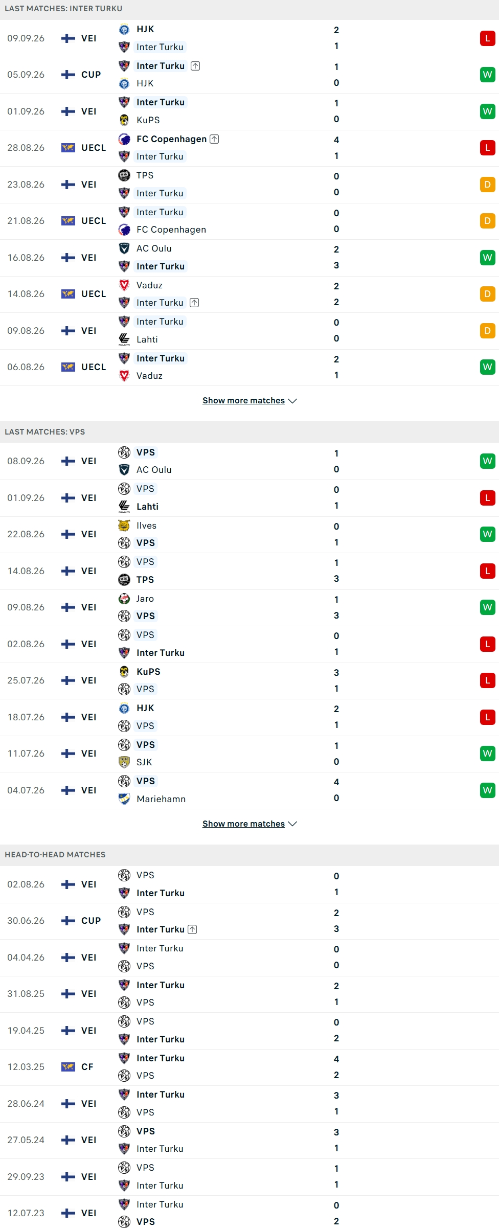The width and height of the screenshot is (499, 1230).
Task: Click Lahti logo in 09.08.26 Inter Turku match
Action: pyautogui.click(x=124, y=339)
